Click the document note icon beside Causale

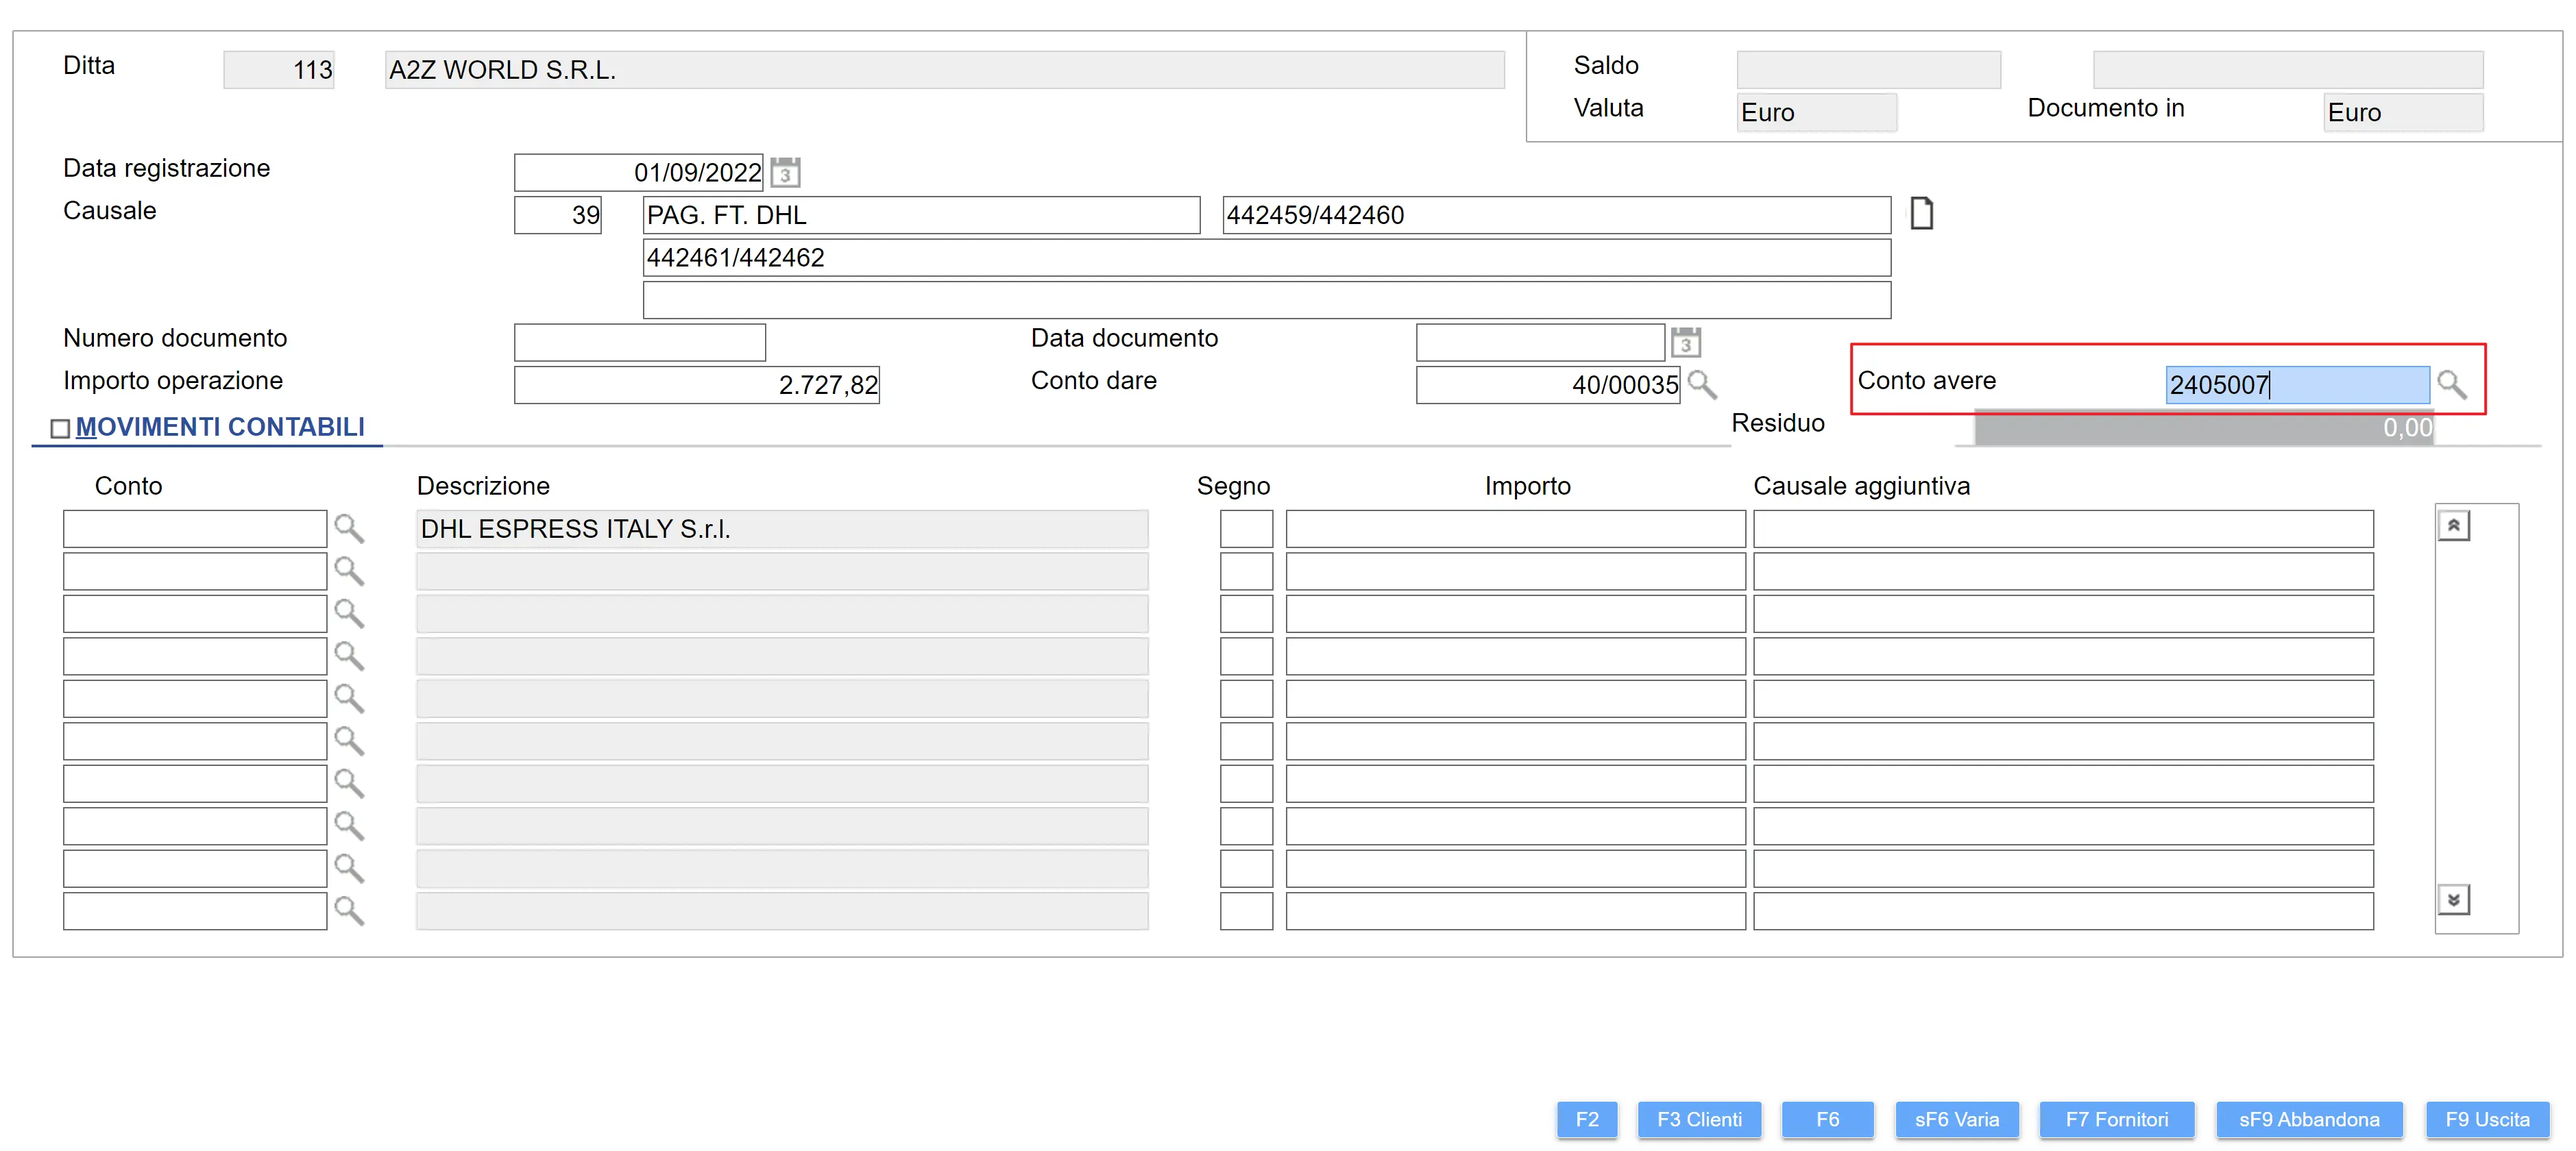tap(1921, 214)
